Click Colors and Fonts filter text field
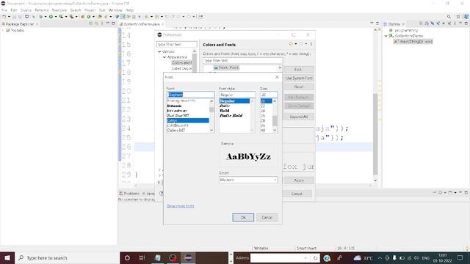Viewport: 470px width, 264px height. pyautogui.click(x=242, y=60)
